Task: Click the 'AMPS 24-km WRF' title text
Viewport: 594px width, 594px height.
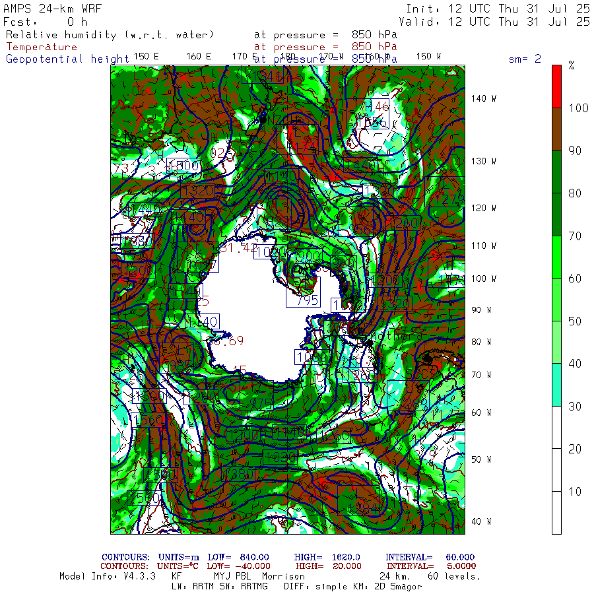Action: tap(52, 9)
